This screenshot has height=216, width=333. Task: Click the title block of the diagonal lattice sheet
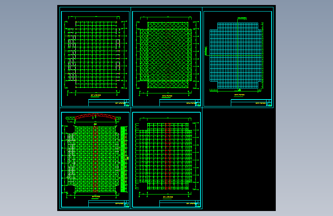pyautogui.click(x=180, y=103)
